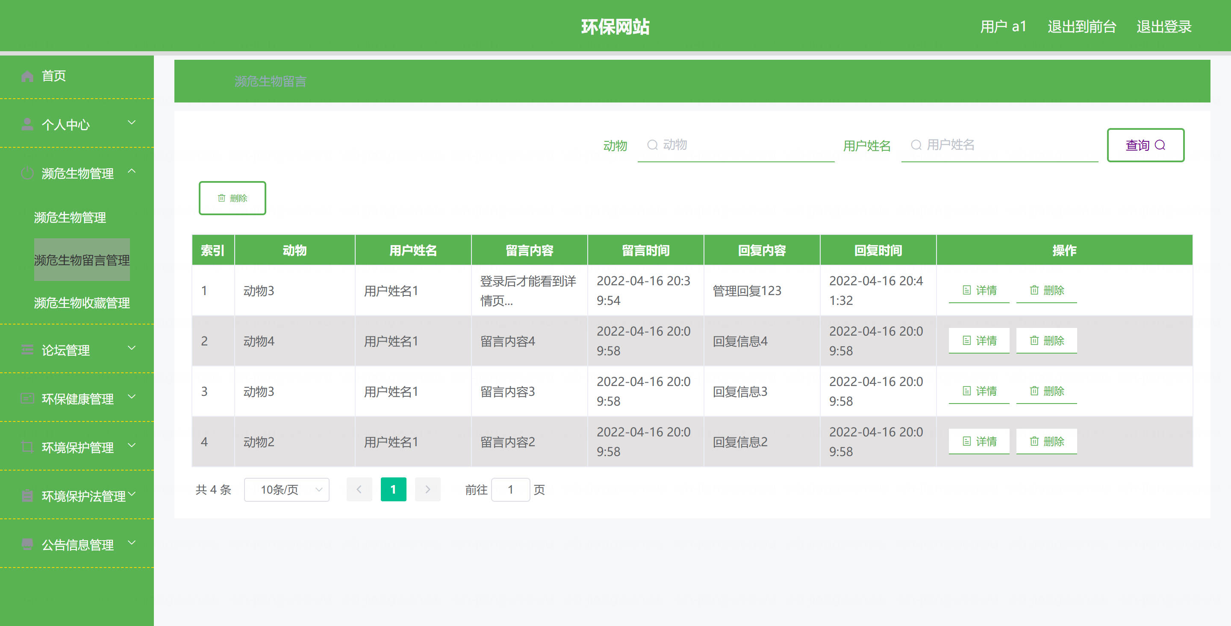Image resolution: width=1231 pixels, height=626 pixels.
Task: Click the icon beside 环保健康管理
Action: click(27, 399)
